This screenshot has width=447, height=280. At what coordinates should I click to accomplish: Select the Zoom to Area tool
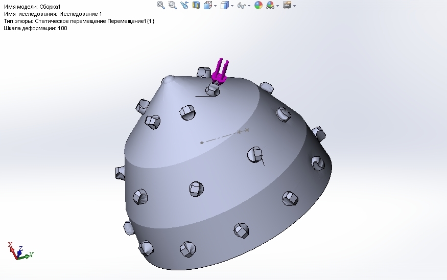click(173, 5)
